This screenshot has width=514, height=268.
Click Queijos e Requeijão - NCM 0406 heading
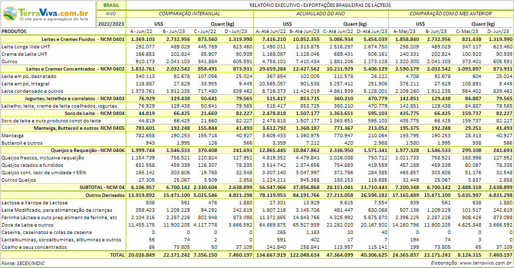[x=88, y=150]
